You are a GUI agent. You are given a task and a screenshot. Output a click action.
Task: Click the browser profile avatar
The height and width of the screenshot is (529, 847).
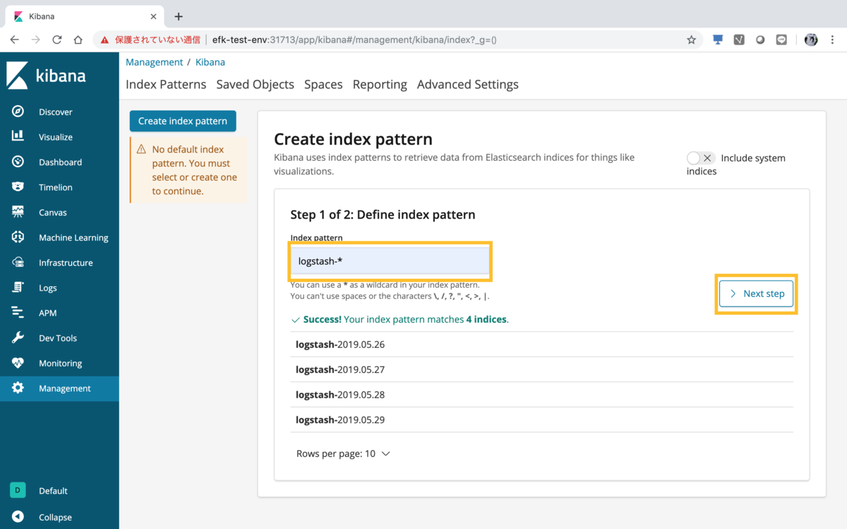pos(811,40)
